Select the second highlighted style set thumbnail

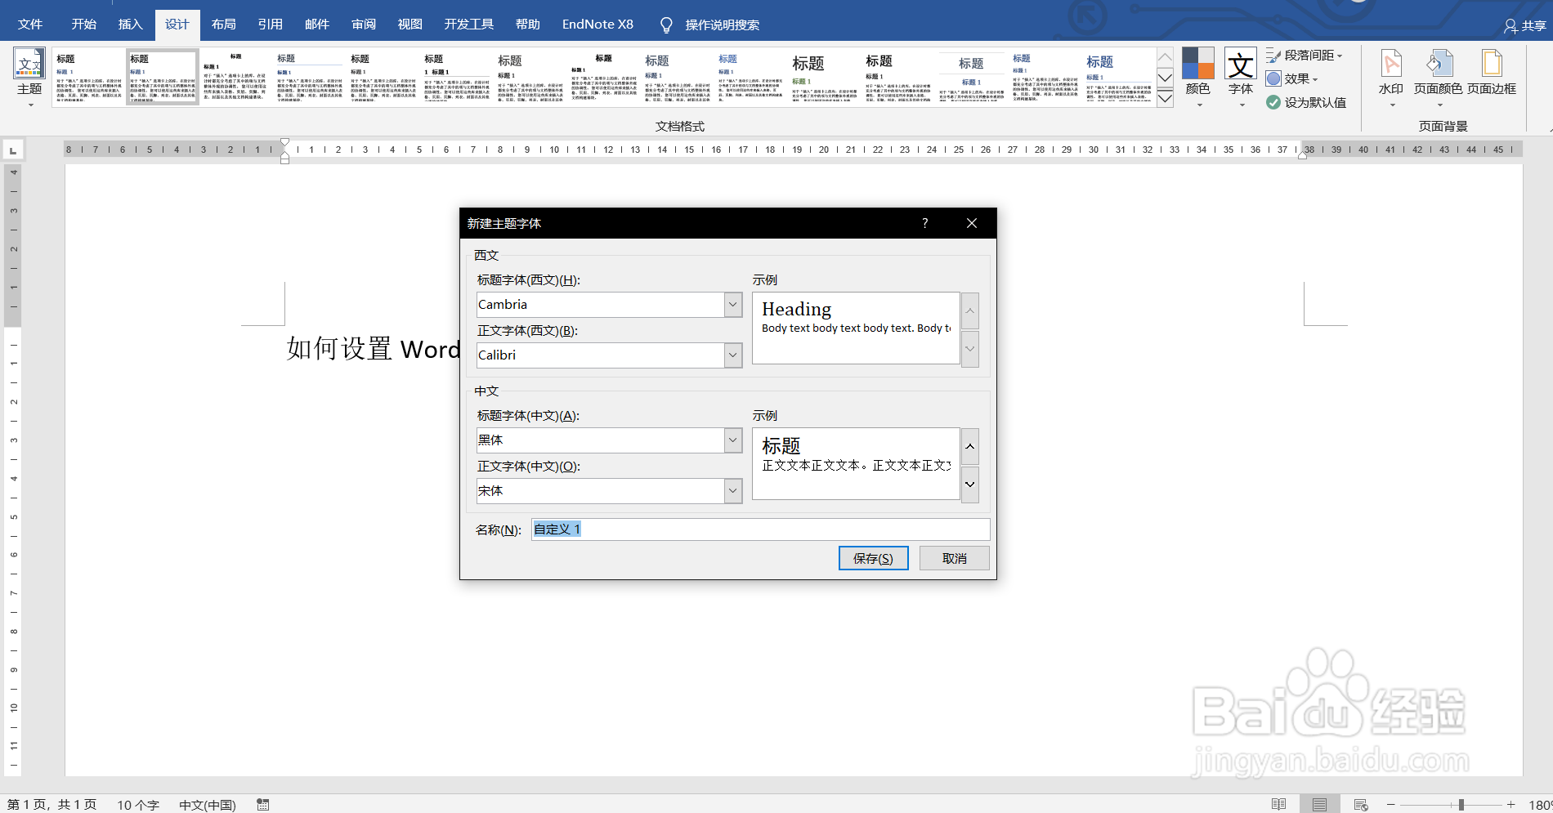(x=163, y=77)
